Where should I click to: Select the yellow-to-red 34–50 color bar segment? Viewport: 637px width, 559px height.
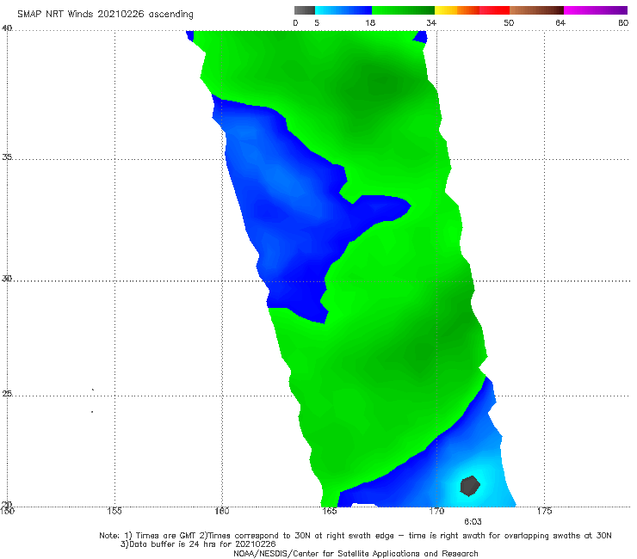coord(472,10)
